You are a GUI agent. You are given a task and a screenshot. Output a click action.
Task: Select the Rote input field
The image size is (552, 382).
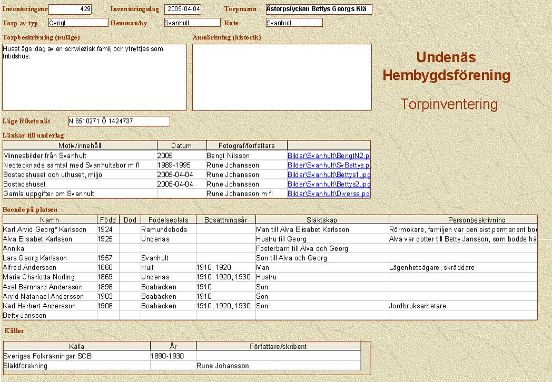tap(293, 23)
